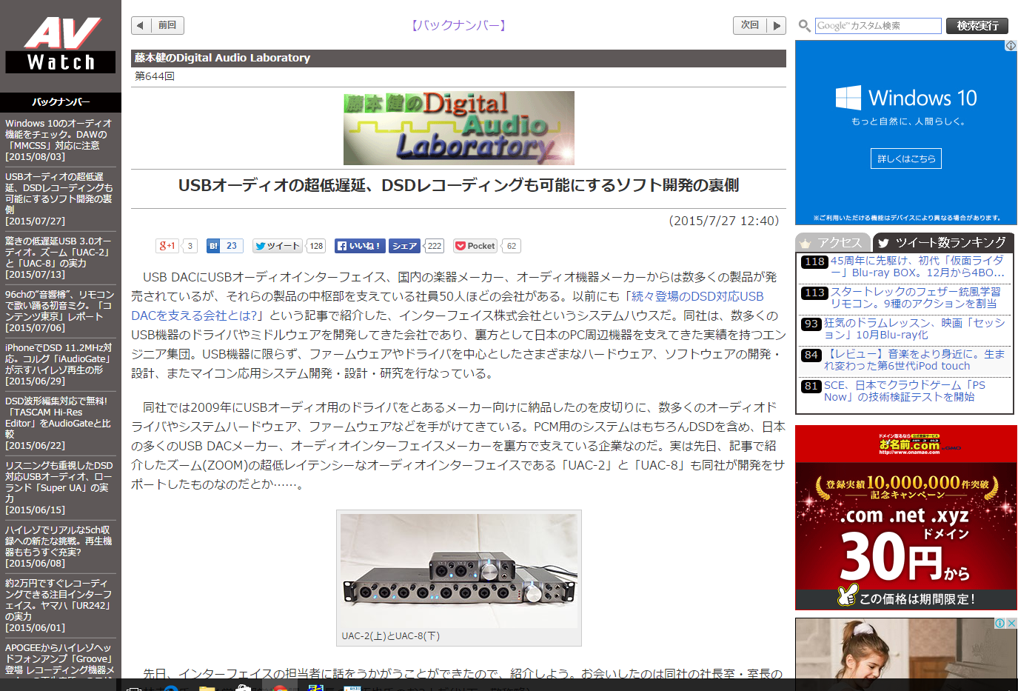Screen dimensions: 1018x691
Task: Click the Google+ count bubble showing 3
Action: (190, 246)
